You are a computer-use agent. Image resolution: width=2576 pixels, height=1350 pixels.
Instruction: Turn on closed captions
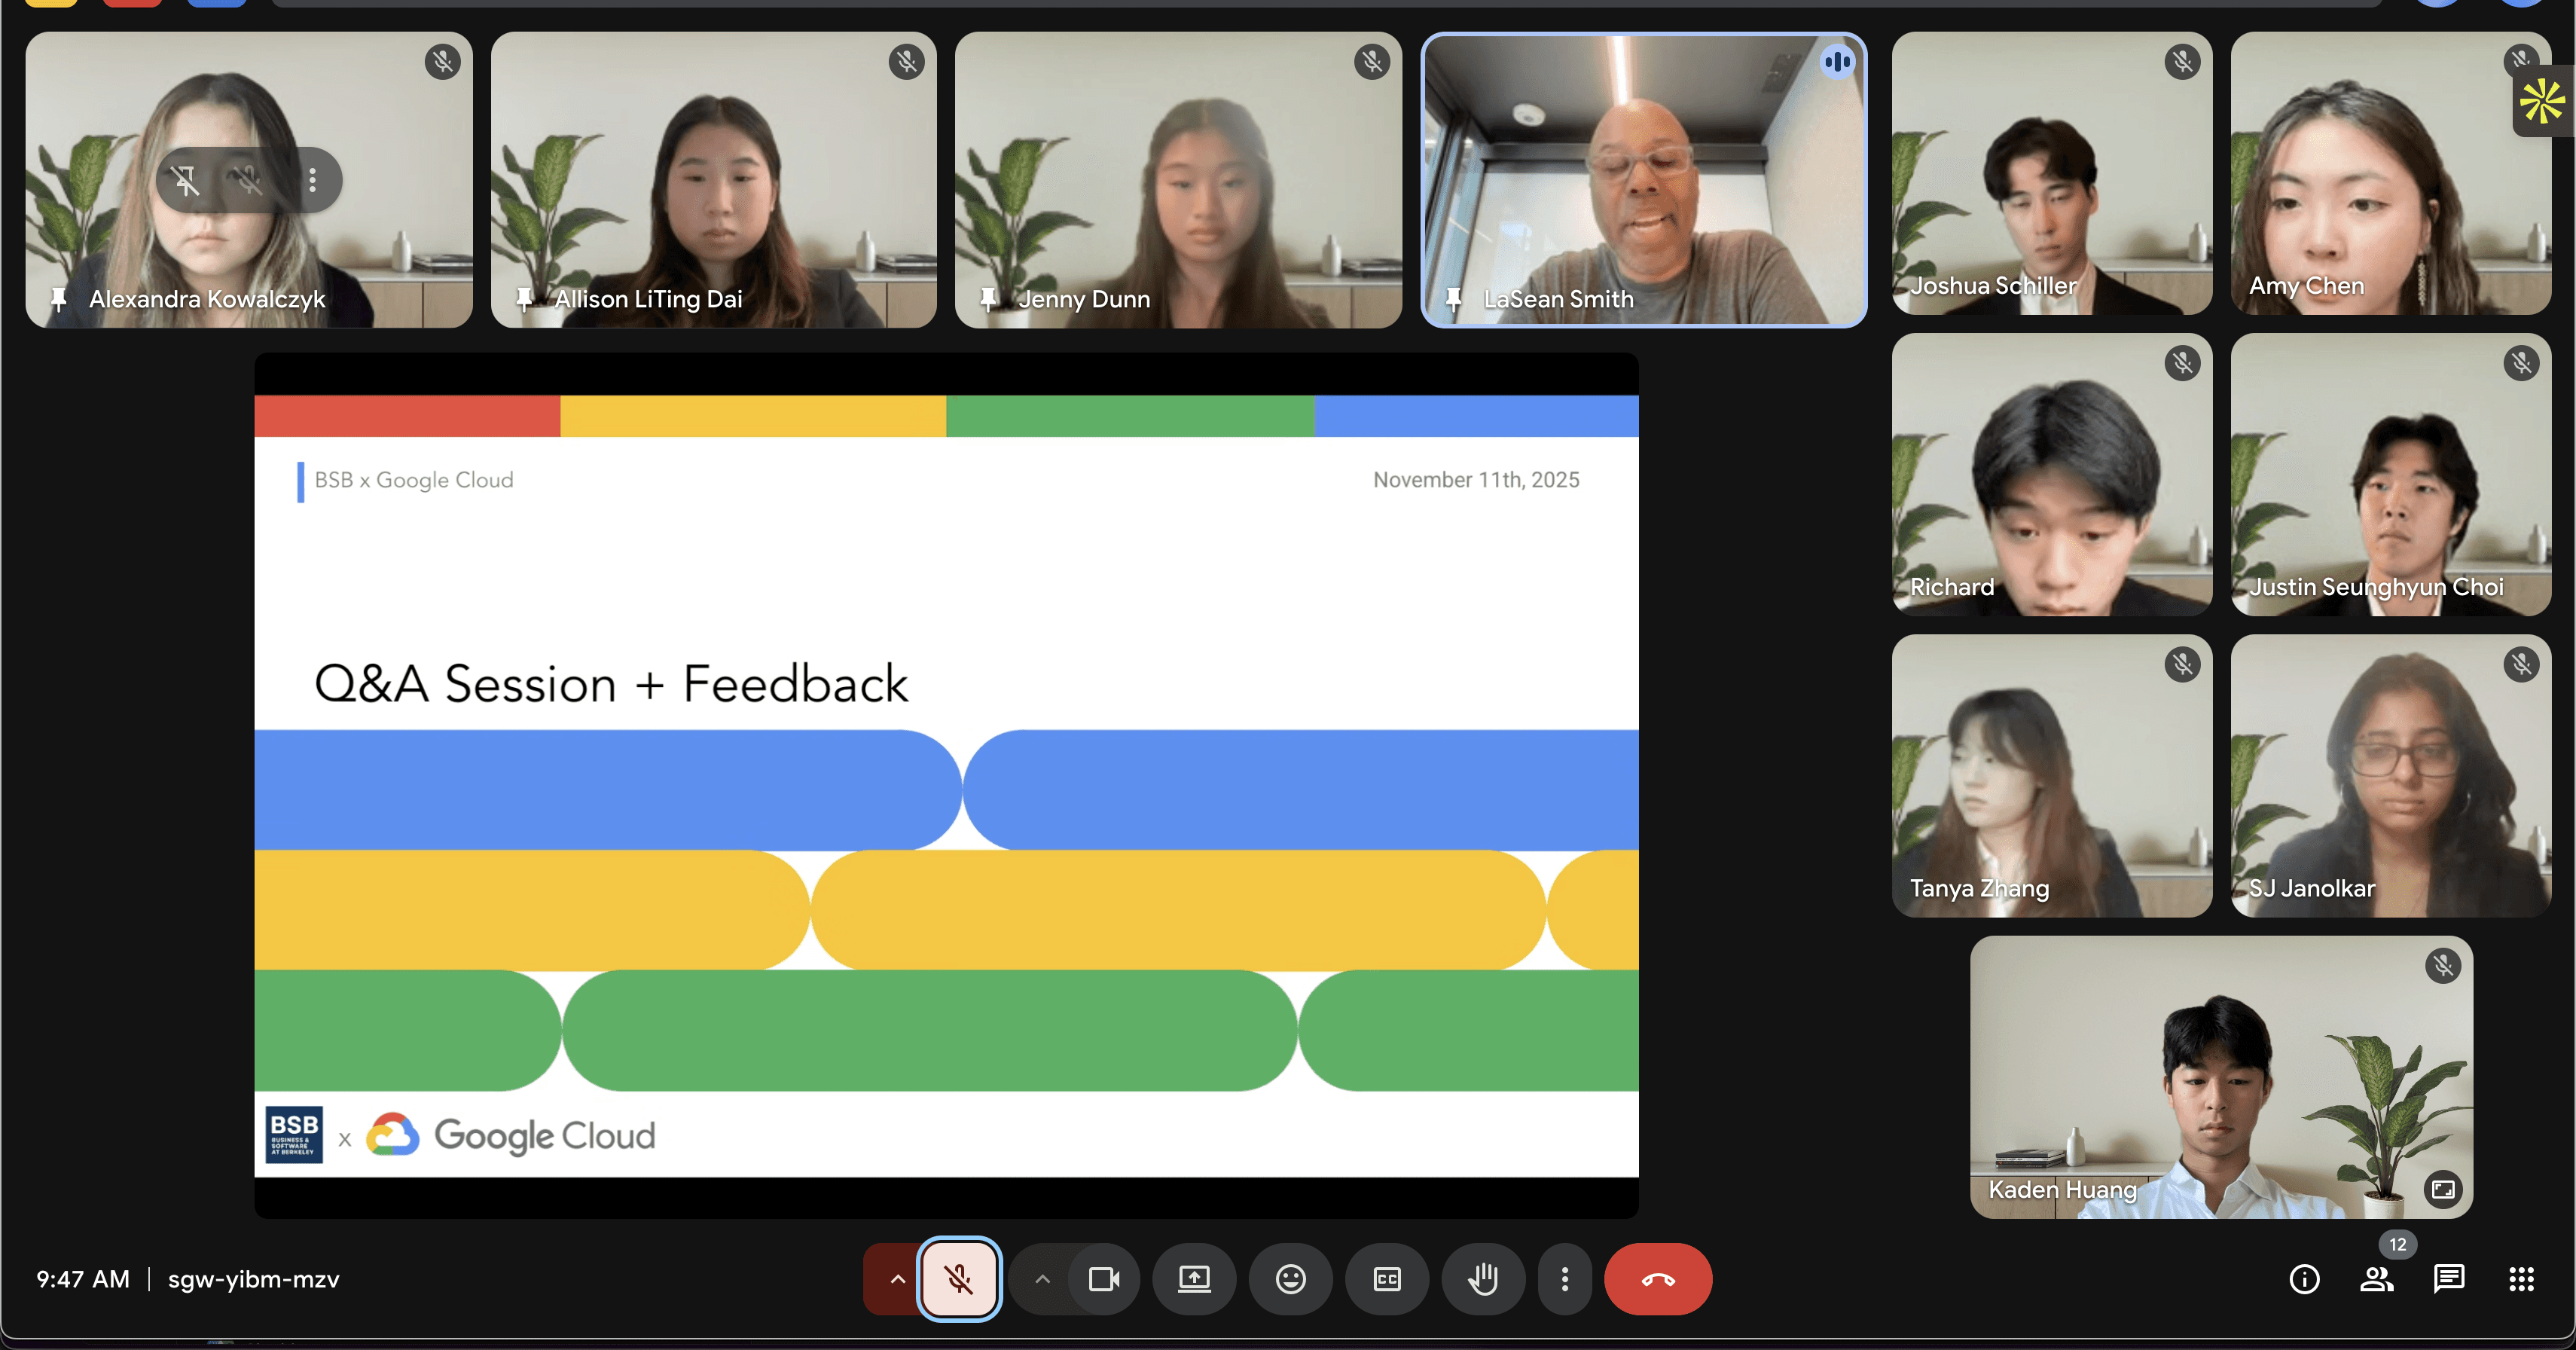pos(1387,1279)
